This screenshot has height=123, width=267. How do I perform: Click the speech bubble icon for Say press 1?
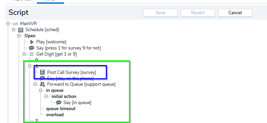(32, 48)
